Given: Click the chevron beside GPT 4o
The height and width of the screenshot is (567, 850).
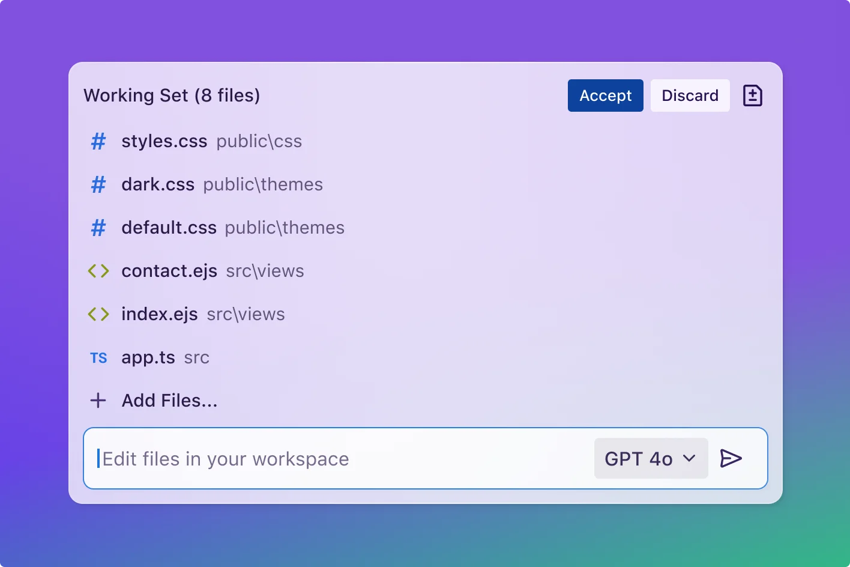Looking at the screenshot, I should [x=689, y=458].
